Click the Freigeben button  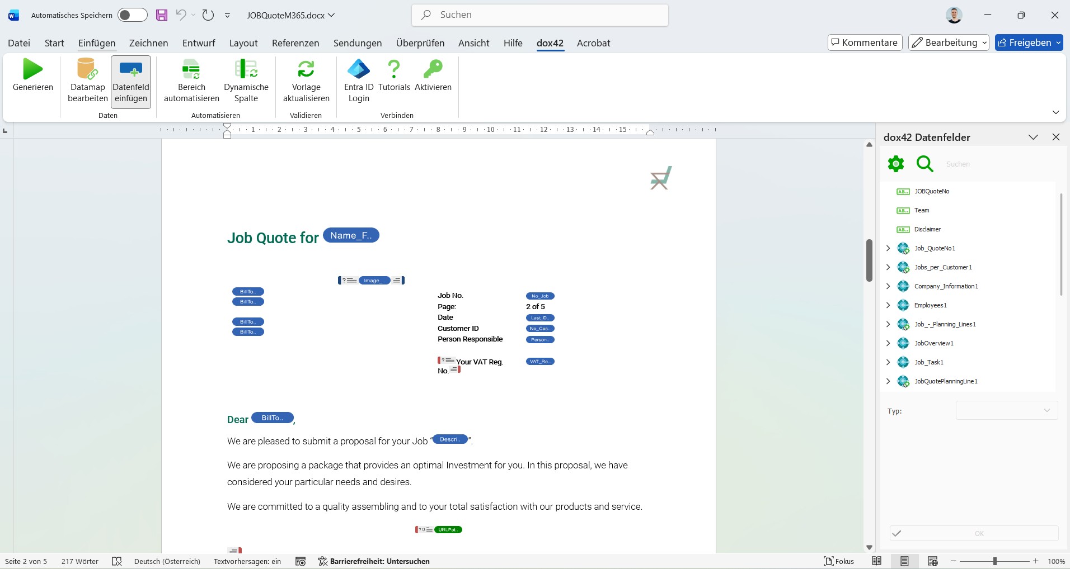(1029, 42)
